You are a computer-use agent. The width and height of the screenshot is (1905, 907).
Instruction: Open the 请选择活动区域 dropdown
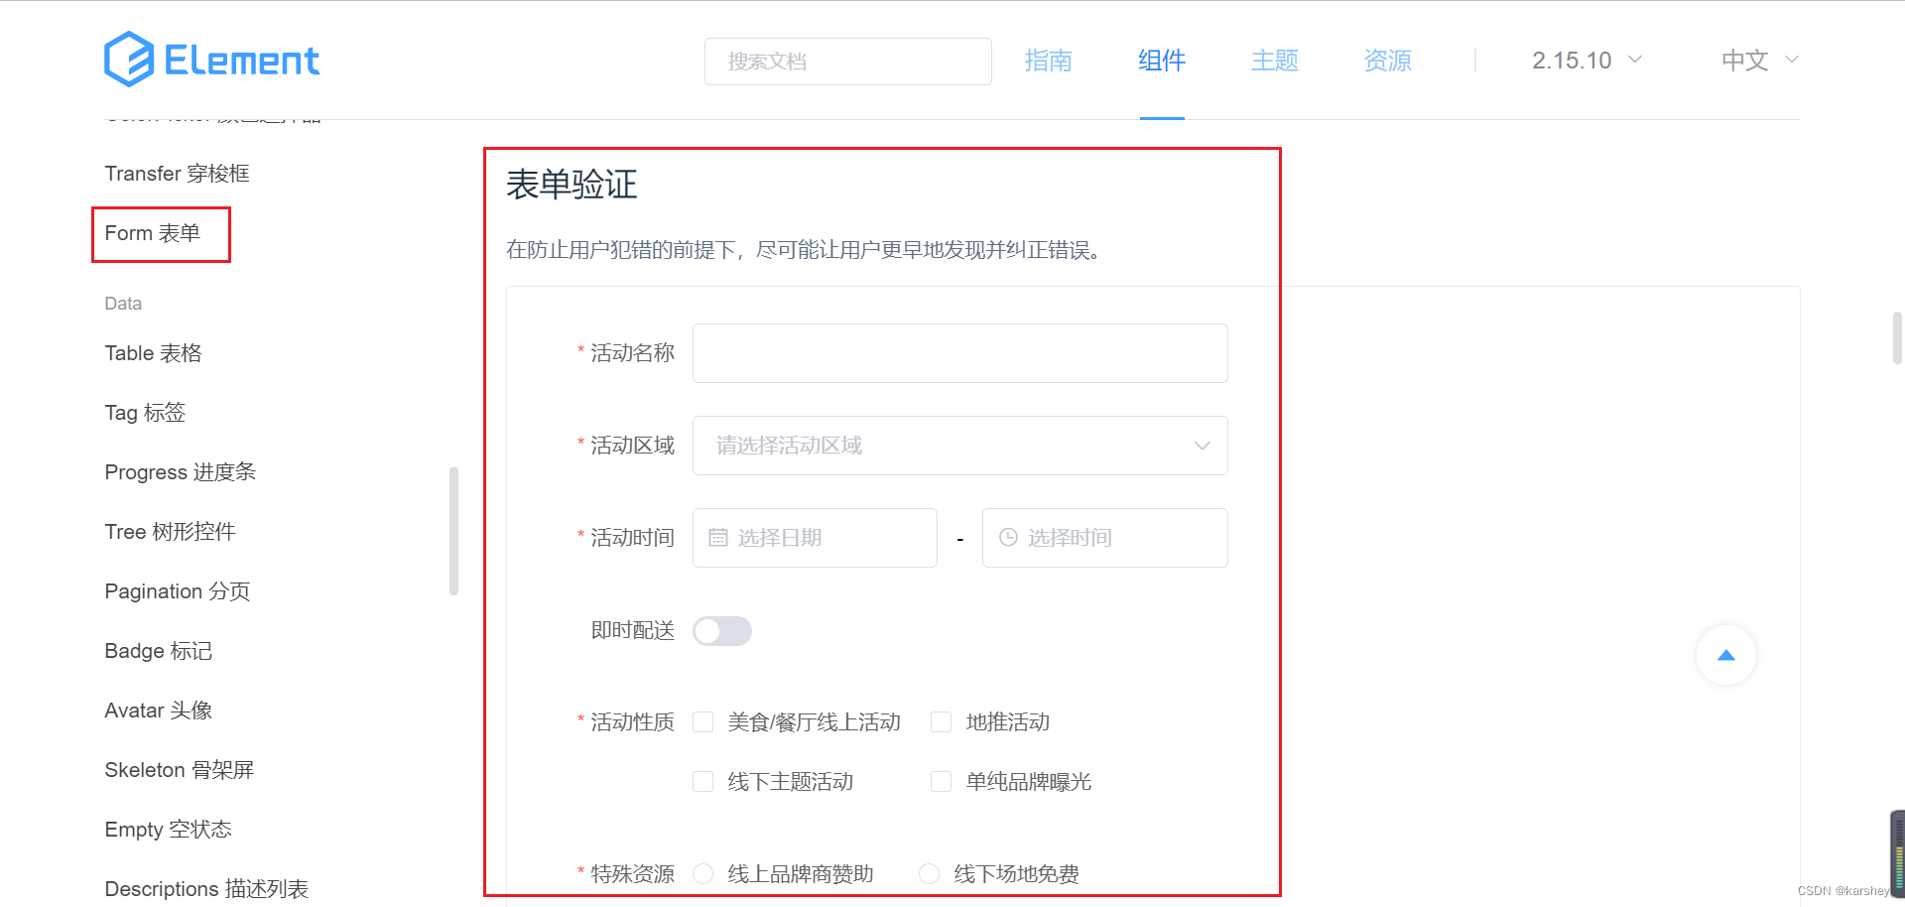[959, 446]
